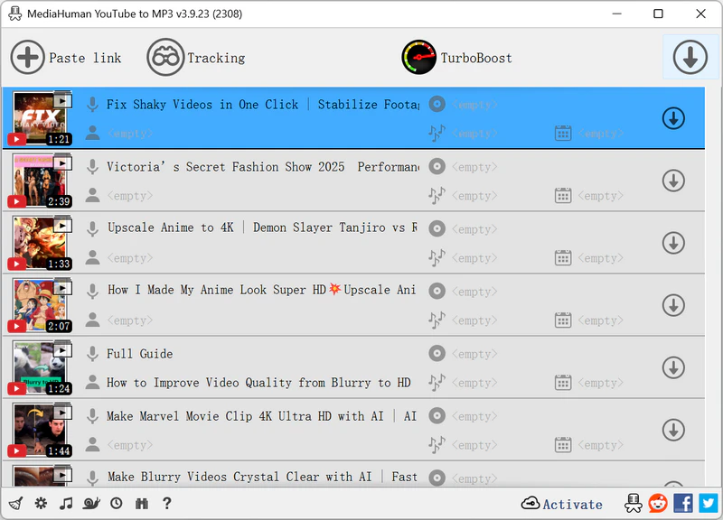723x520 pixels.
Task: Toggle the snail speed limit icon
Action: tap(91, 503)
